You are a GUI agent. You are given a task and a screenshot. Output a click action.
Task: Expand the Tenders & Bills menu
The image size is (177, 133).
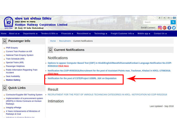tap(49, 34)
